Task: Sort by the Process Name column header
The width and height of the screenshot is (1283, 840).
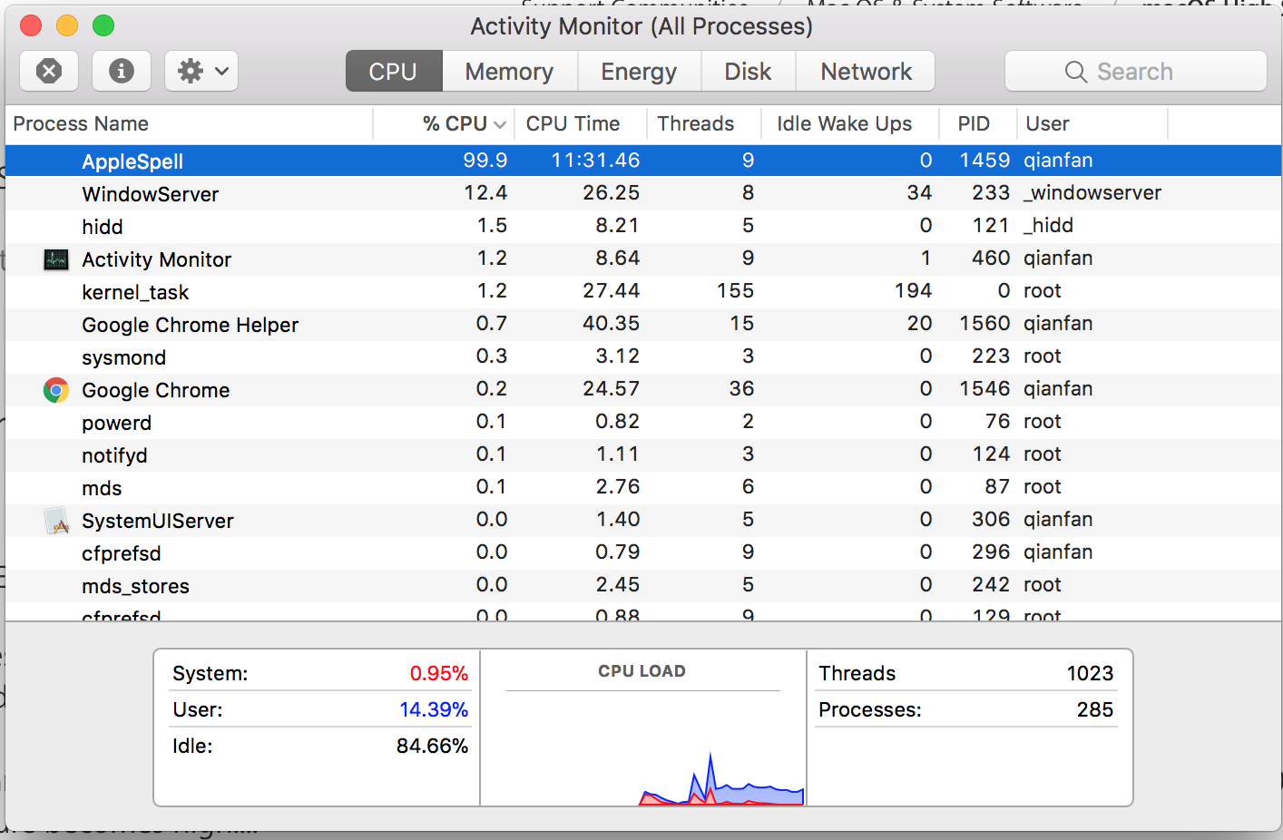Action: click(190, 123)
